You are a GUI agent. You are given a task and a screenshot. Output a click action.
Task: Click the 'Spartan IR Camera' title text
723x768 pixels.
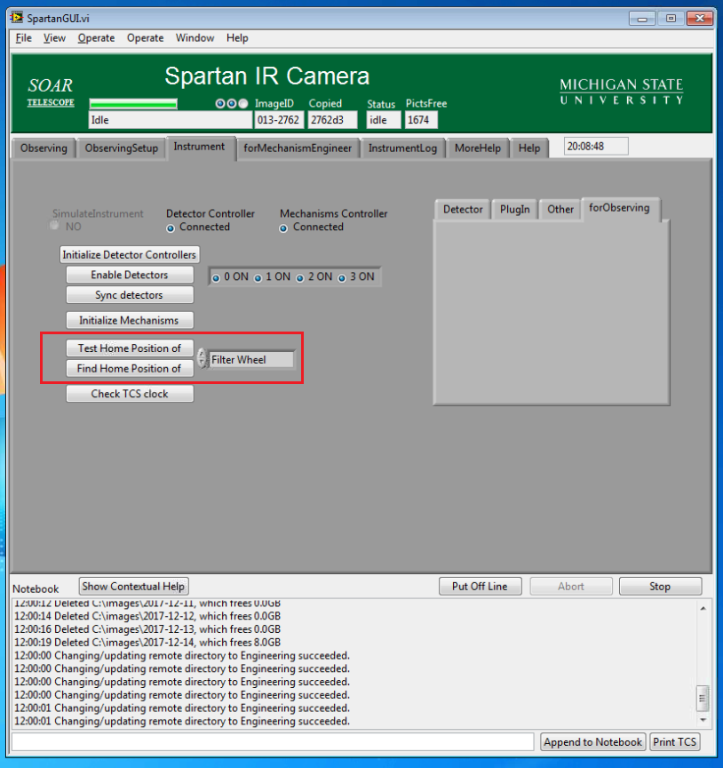pos(266,76)
